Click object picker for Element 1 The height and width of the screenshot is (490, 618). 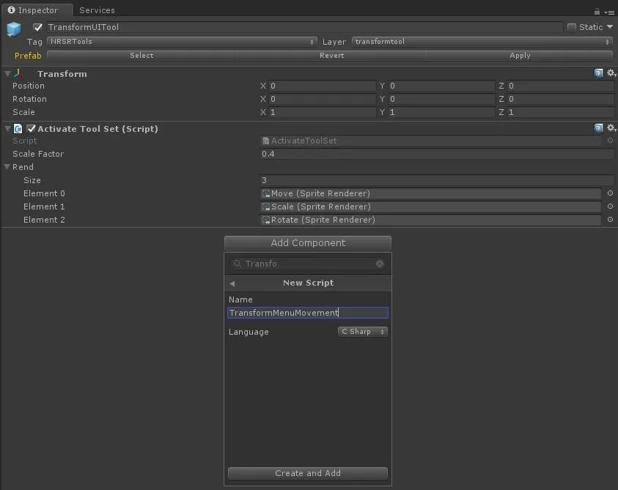(610, 207)
